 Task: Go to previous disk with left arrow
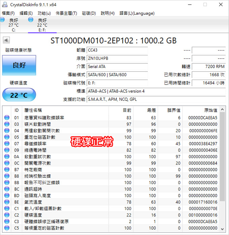(6, 40)
